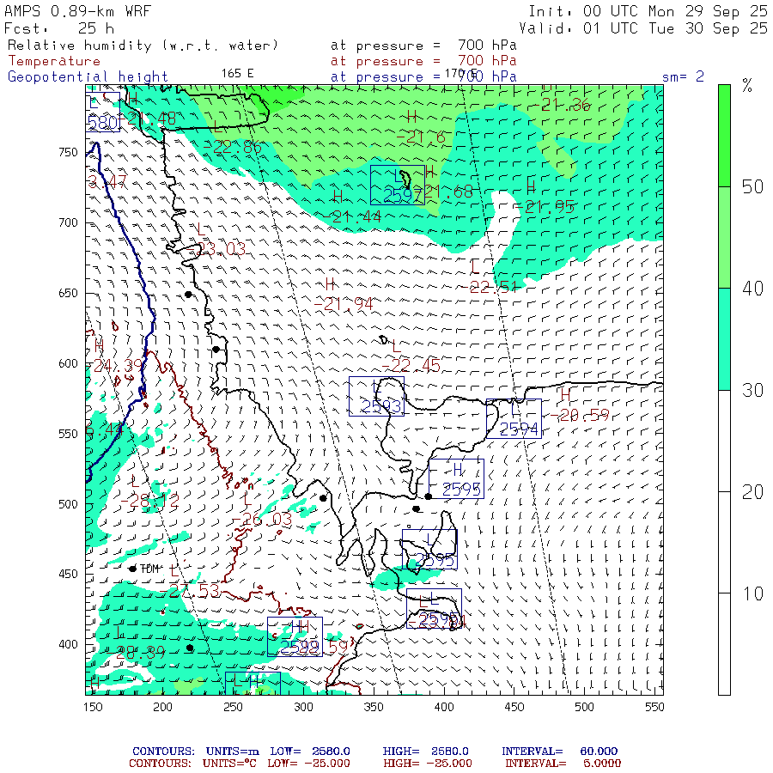Screen dimensions: 773x773
Task: Click the -26.03 temperature label
Action: click(x=261, y=520)
